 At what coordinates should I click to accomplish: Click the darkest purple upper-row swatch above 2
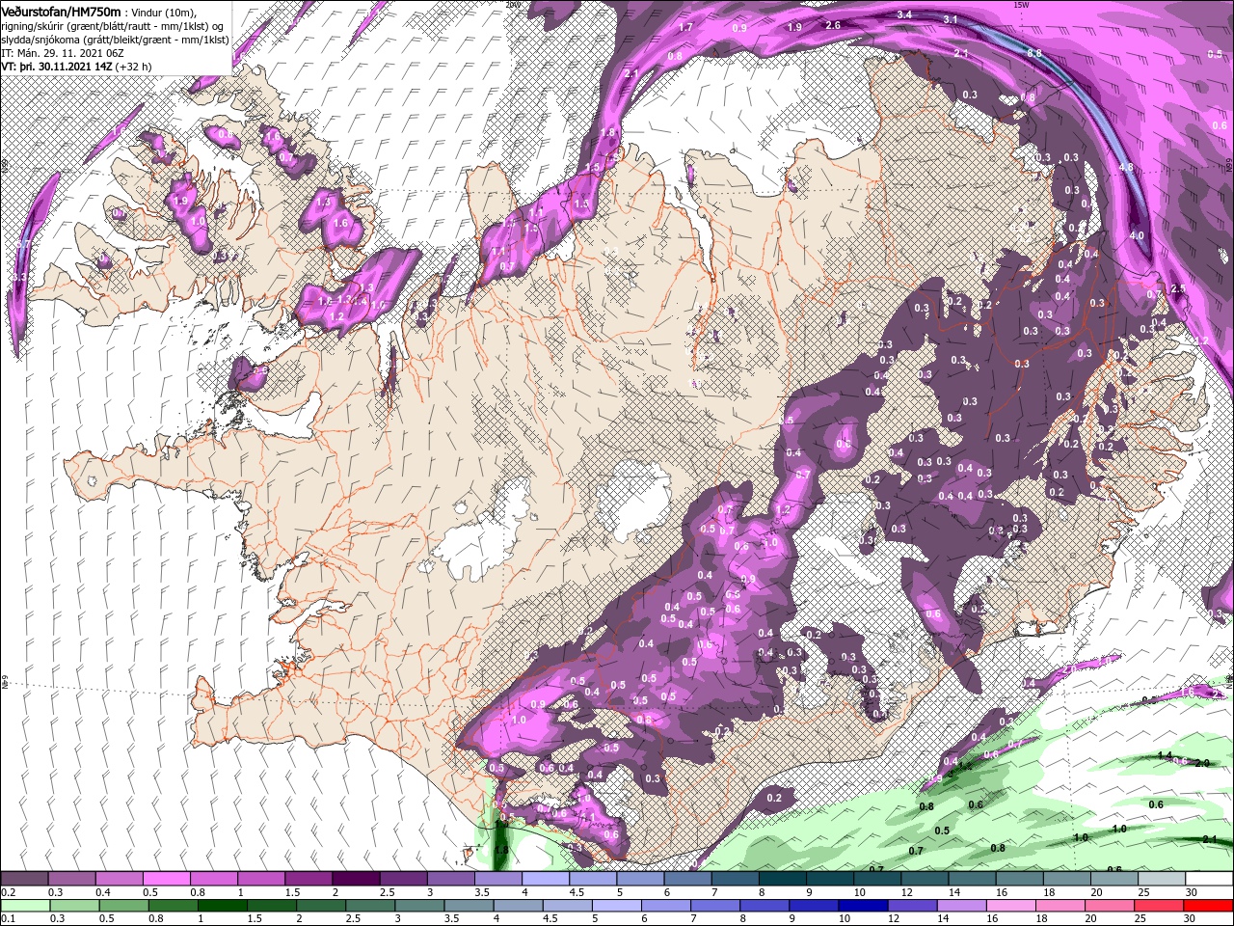356,879
